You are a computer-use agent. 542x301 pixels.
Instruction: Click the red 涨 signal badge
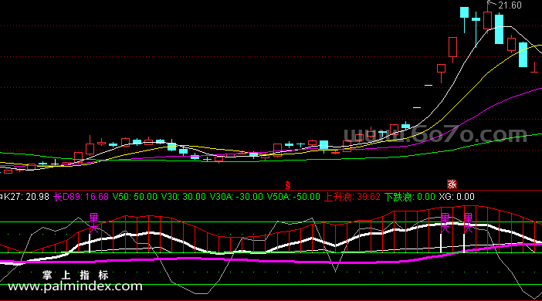(452, 184)
